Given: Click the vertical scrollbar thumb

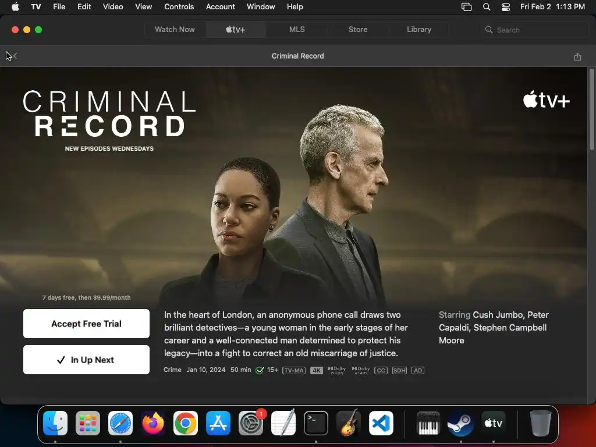Looking at the screenshot, I should click(591, 110).
